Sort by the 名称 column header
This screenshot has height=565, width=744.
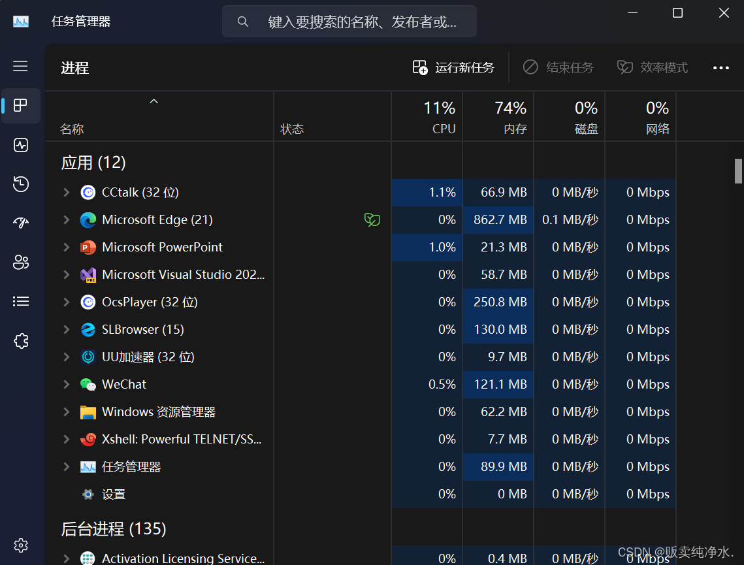point(159,117)
